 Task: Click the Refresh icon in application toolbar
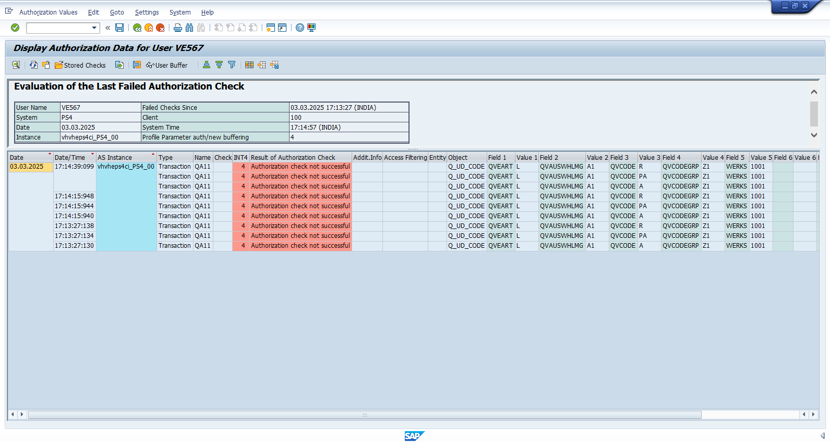33,65
